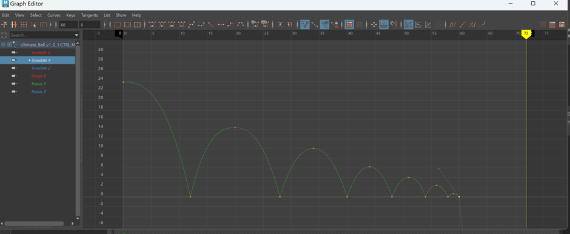Open the Tangents menu
Screen dimensions: 570x234
click(x=89, y=15)
